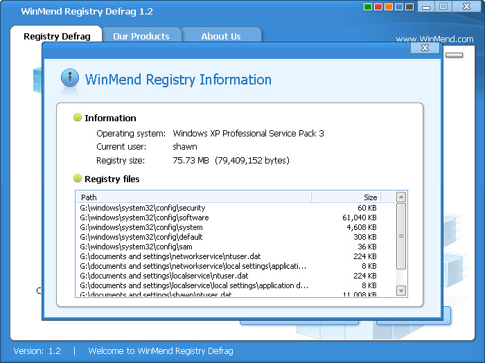Click the Windows XP Professional Service Pack 3 text
485x363 pixels.
(248, 133)
